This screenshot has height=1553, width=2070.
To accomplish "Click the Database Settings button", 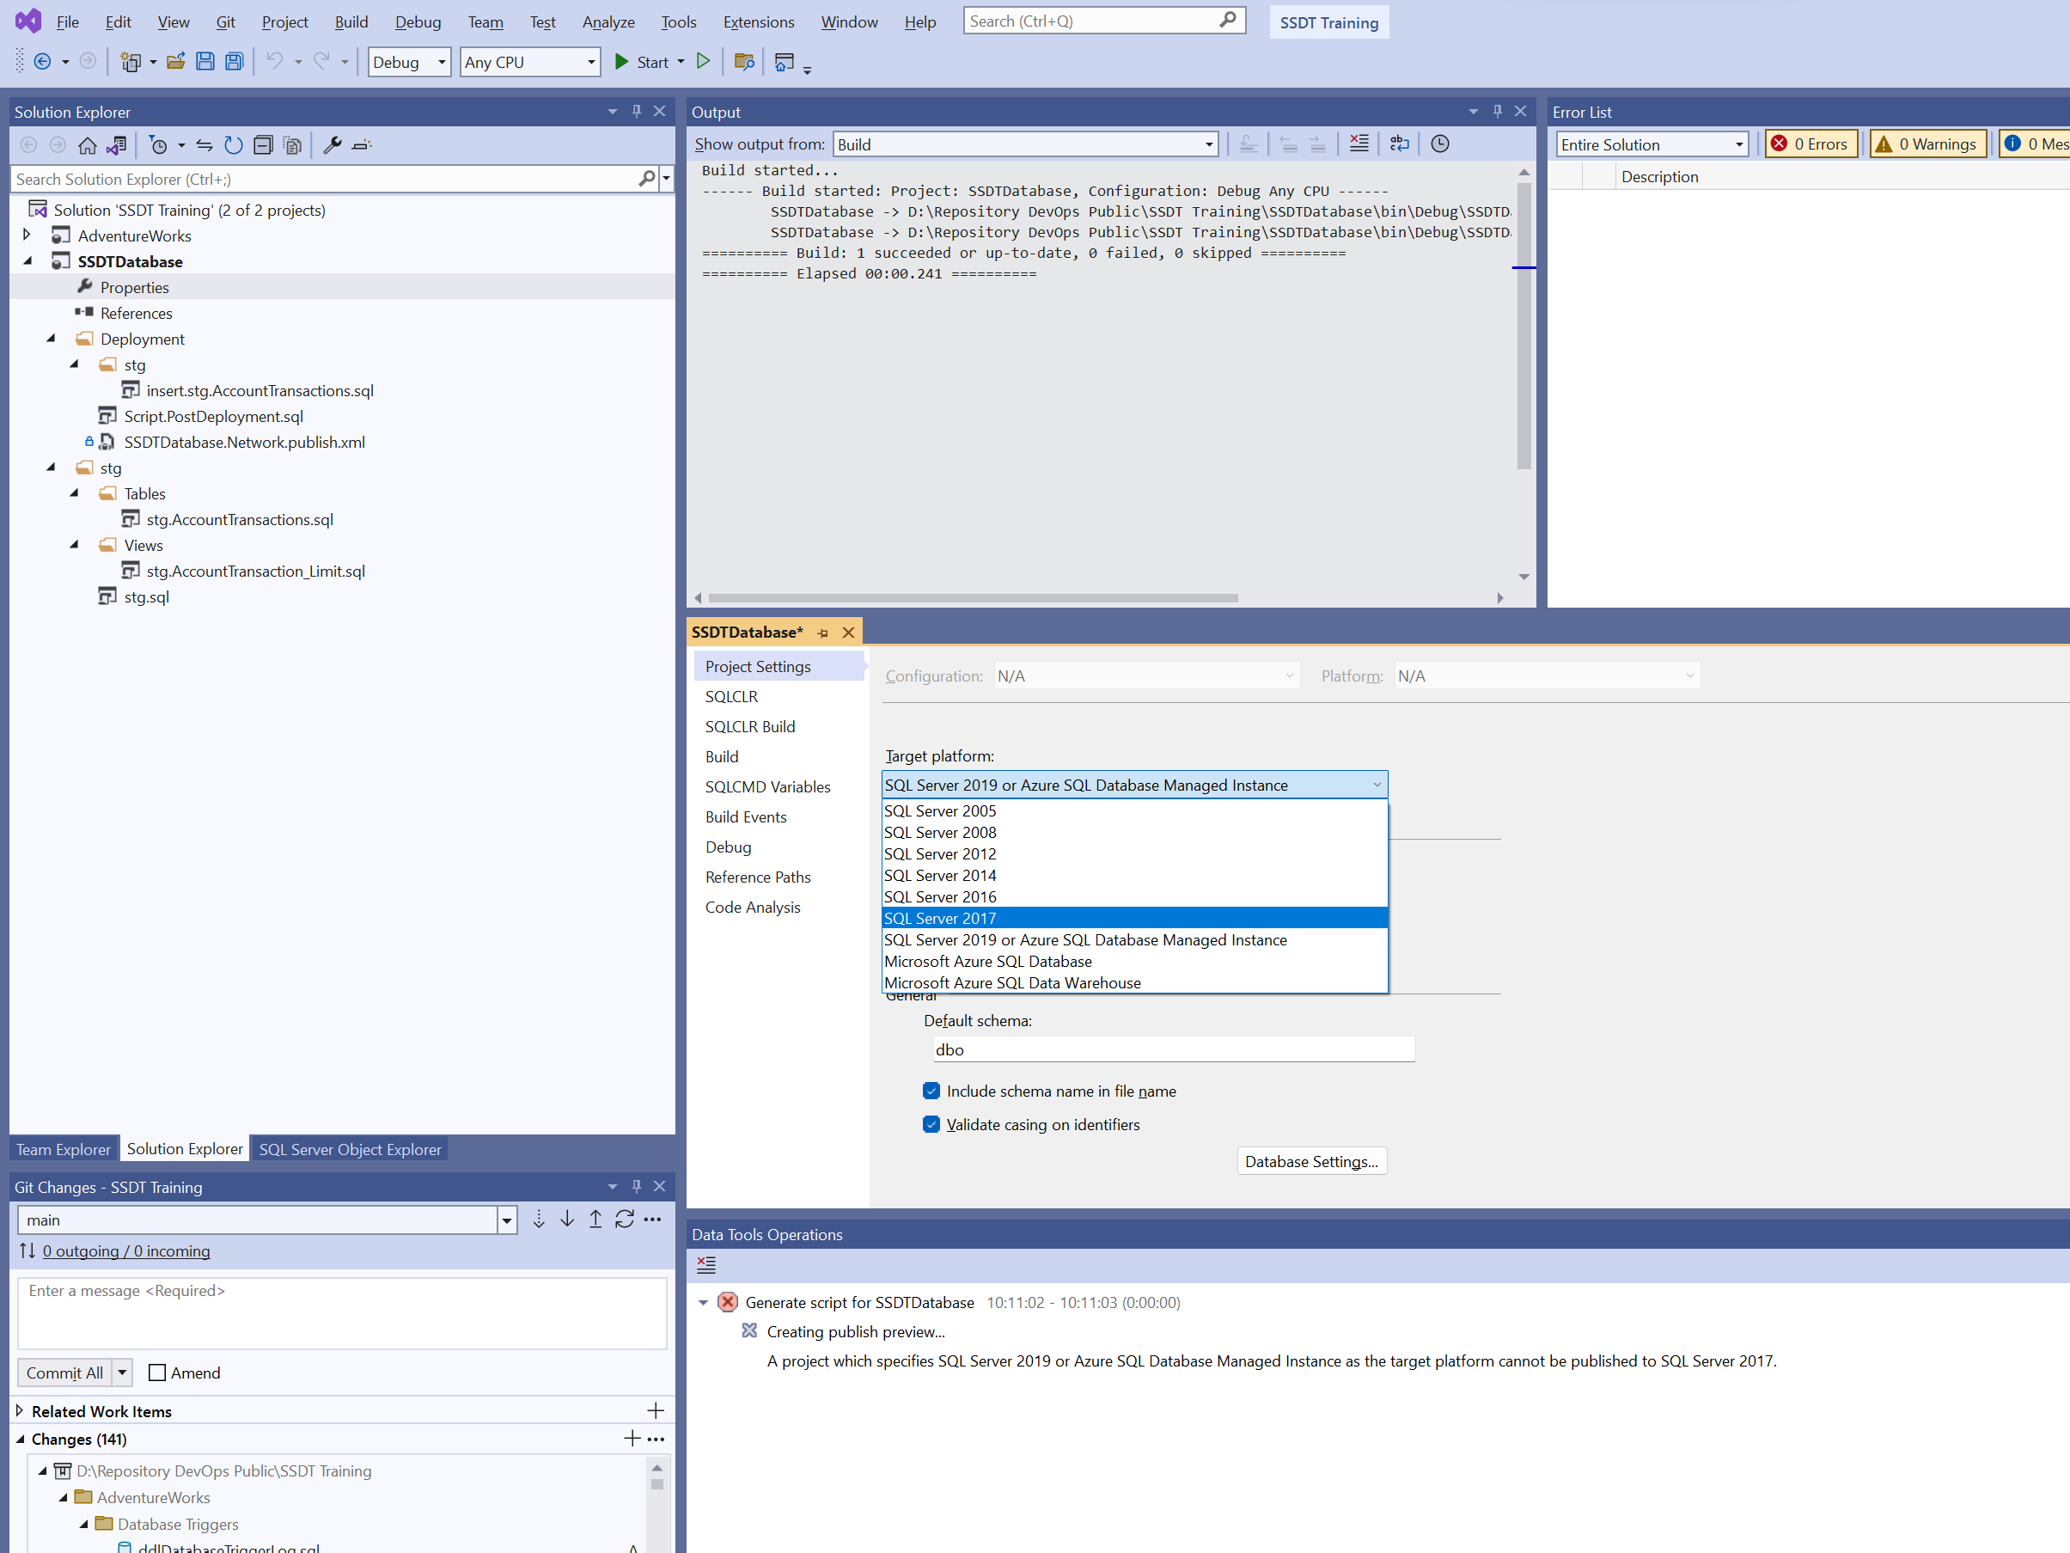I will (x=1311, y=1161).
